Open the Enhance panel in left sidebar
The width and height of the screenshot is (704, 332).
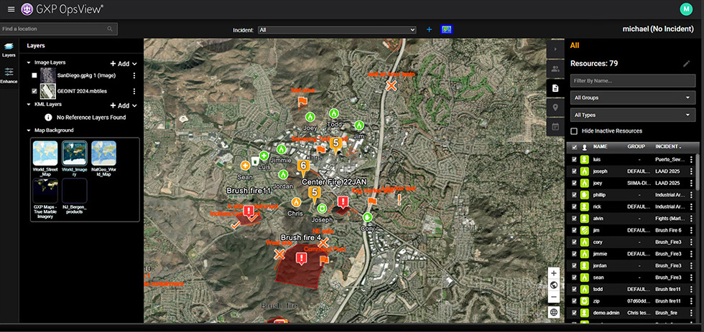[x=9, y=75]
